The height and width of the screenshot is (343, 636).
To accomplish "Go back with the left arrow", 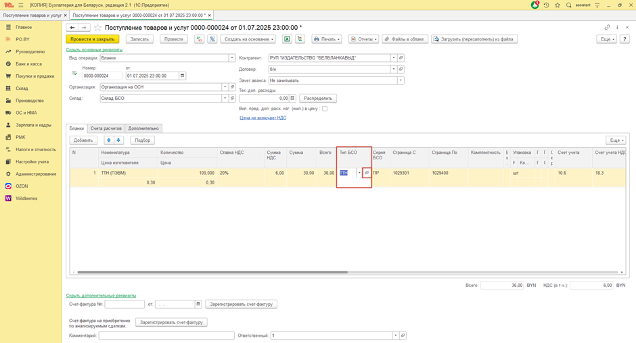I will [x=72, y=28].
